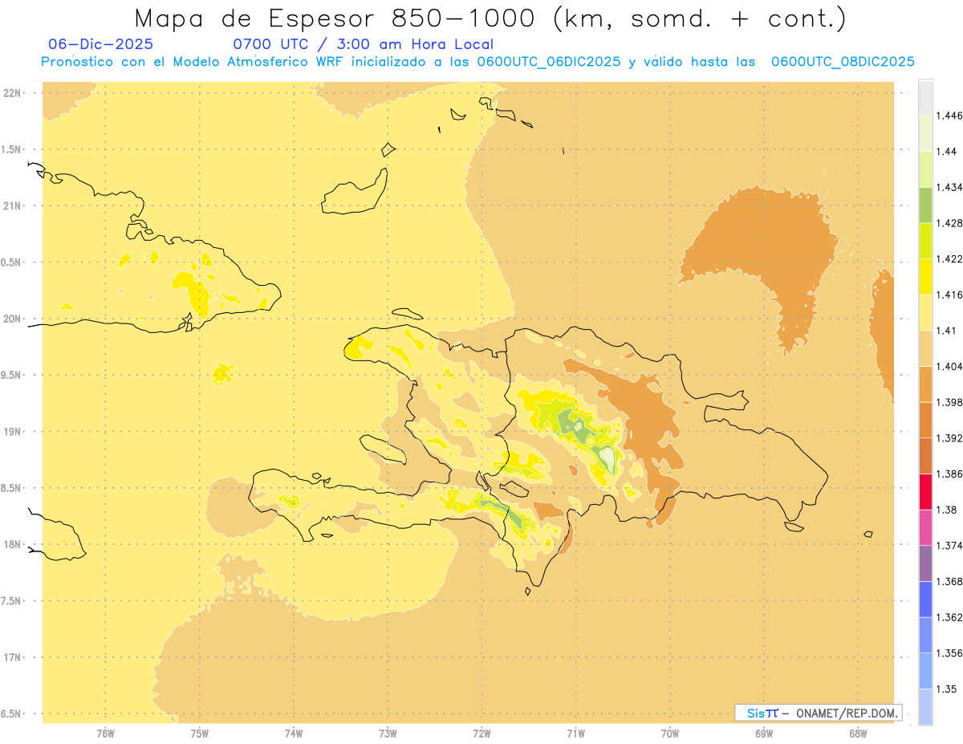Select the 72W longitude label
Viewport: 963px width, 744px height.
(481, 733)
